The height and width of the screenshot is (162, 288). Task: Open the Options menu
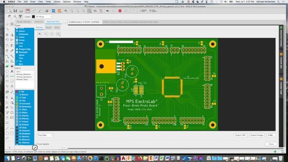tap(67, 2)
